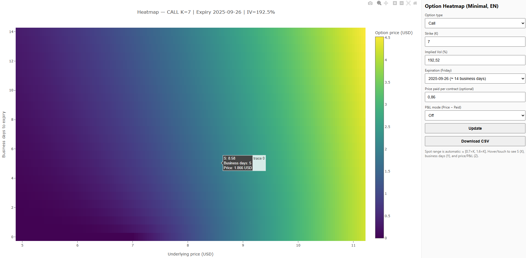Click the Strike (K) input field
The width and height of the screenshot is (526, 258).
point(475,42)
